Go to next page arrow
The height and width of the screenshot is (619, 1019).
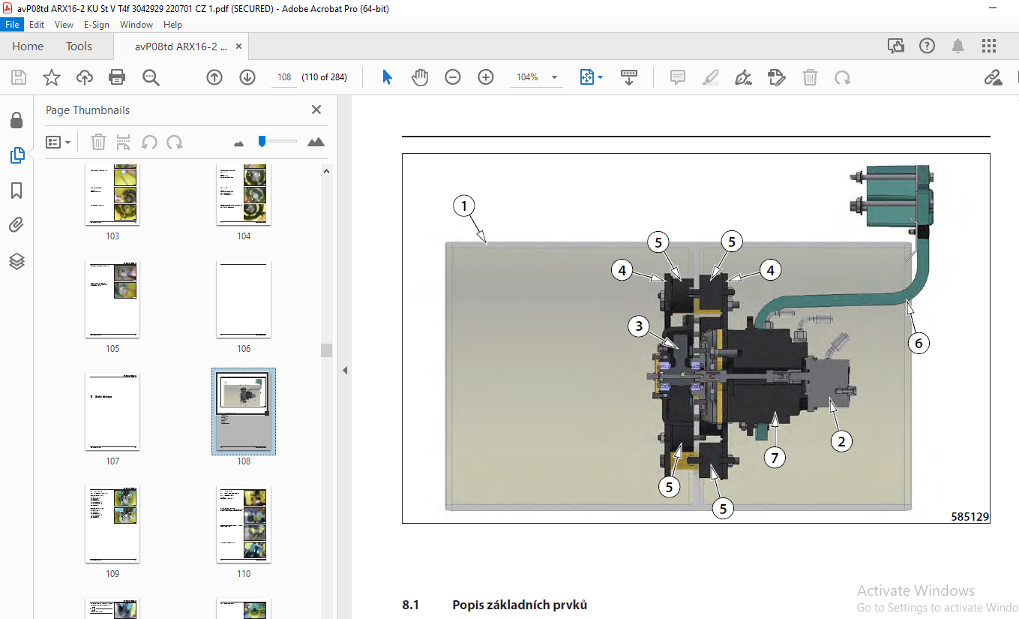247,77
